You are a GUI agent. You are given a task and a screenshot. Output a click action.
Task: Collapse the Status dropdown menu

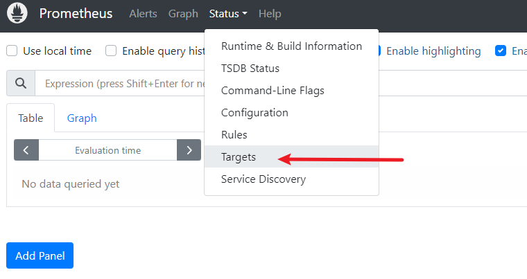227,14
